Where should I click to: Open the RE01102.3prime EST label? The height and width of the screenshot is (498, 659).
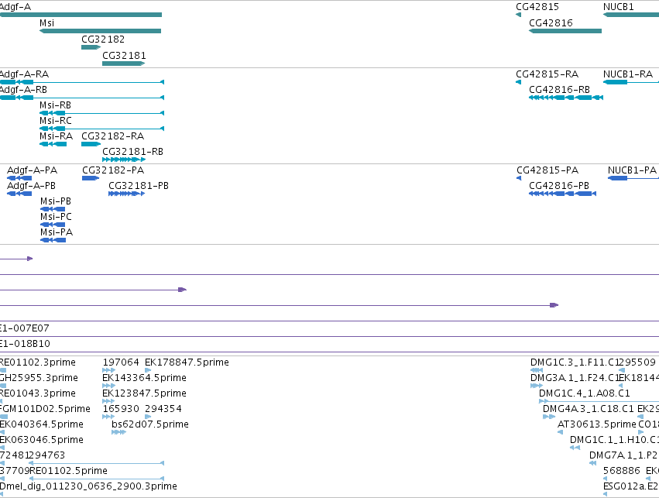[38, 362]
